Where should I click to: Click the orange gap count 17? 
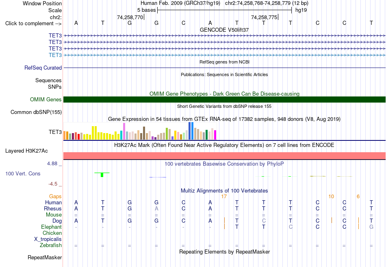224,197
